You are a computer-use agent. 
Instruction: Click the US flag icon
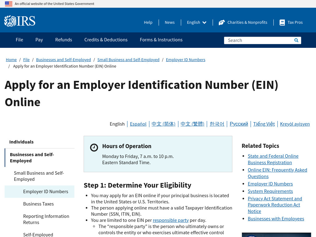point(9,4)
